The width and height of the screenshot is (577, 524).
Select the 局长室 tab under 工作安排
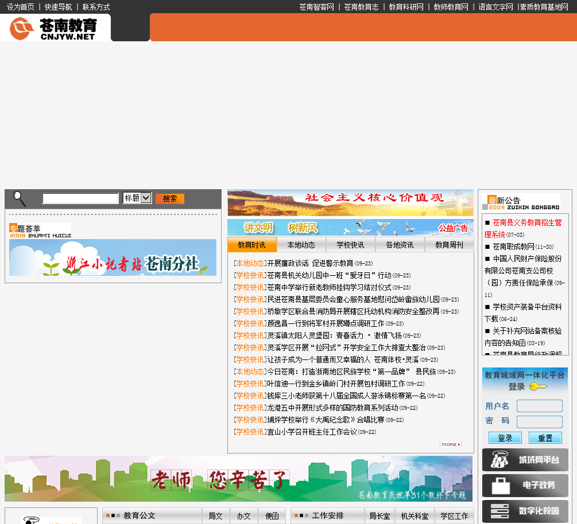(379, 516)
